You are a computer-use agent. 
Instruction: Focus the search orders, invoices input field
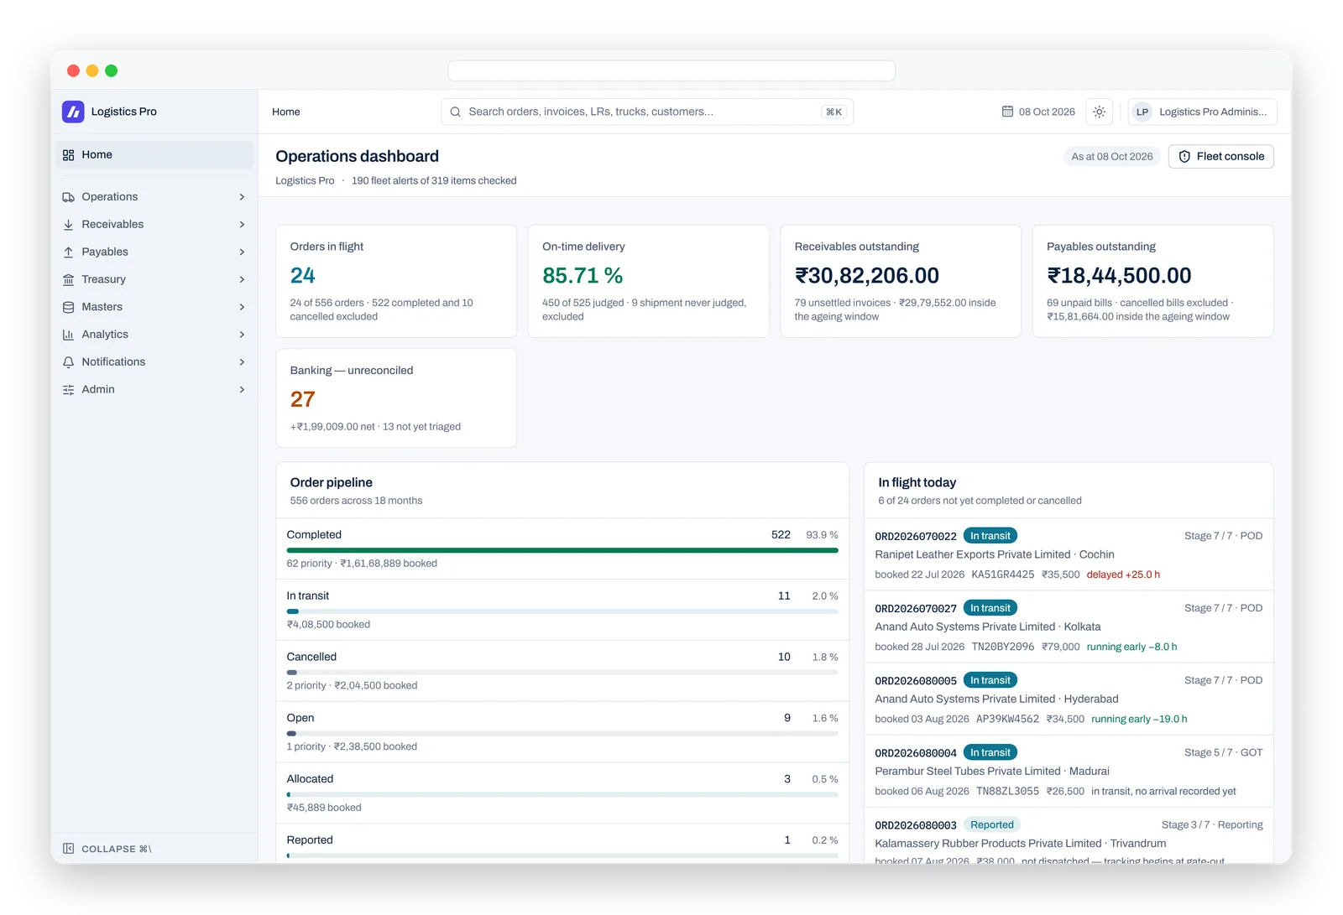[647, 112]
